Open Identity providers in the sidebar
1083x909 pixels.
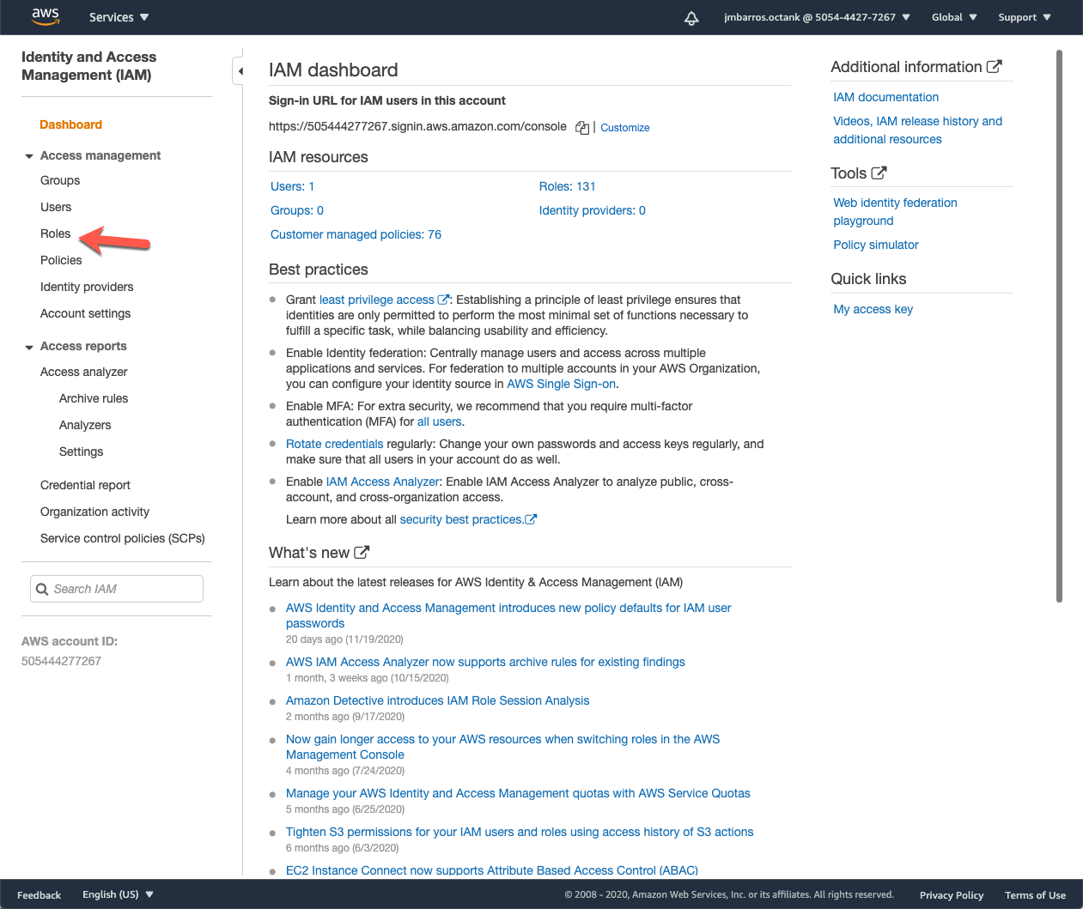pyautogui.click(x=87, y=287)
